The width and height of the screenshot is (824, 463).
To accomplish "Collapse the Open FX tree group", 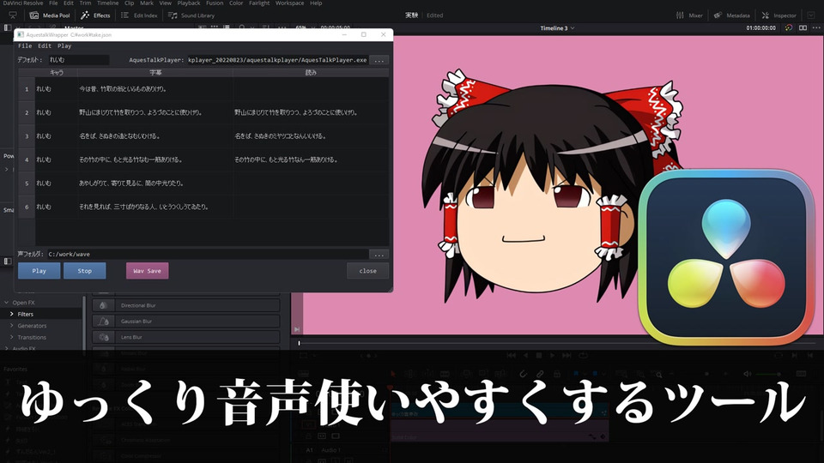I will click(6, 303).
